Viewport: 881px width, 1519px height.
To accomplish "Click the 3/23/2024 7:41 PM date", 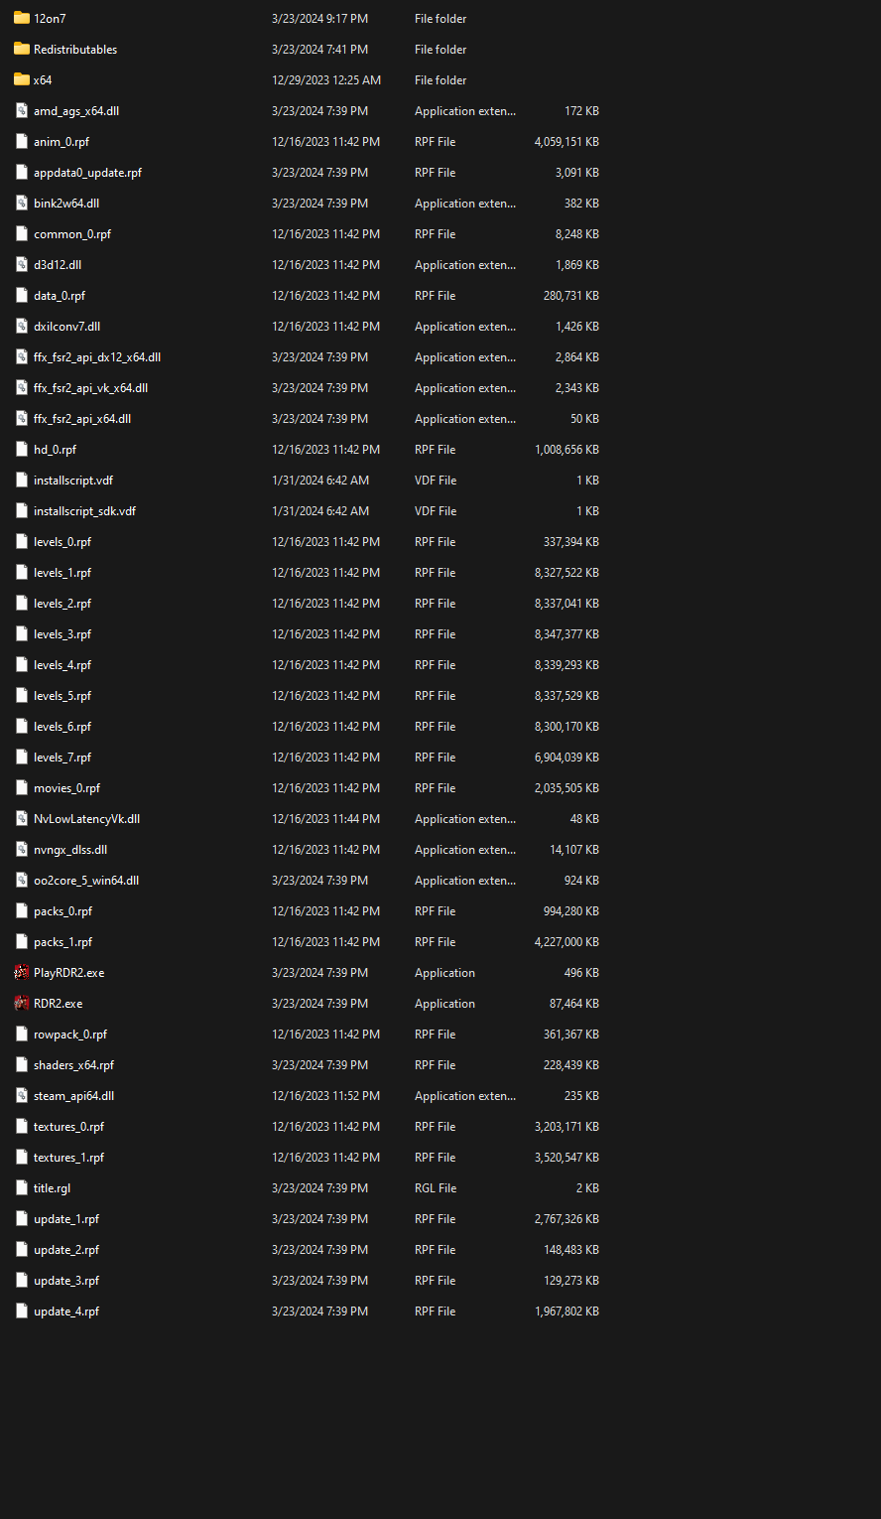I will point(320,50).
